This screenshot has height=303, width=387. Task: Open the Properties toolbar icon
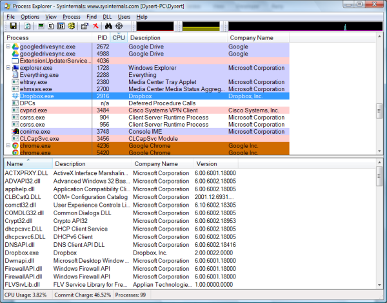click(84, 26)
